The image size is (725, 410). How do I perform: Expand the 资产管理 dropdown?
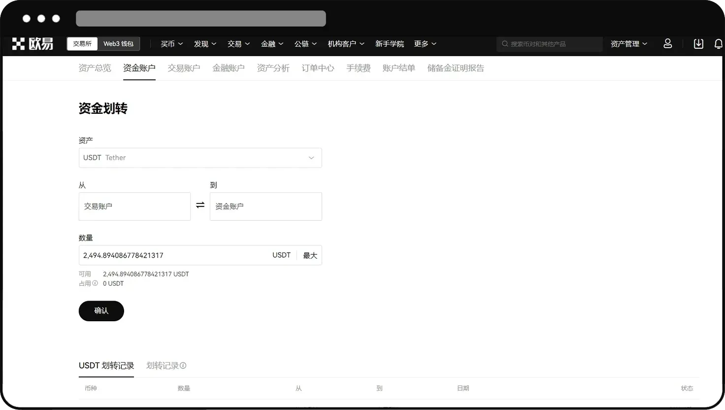(628, 44)
